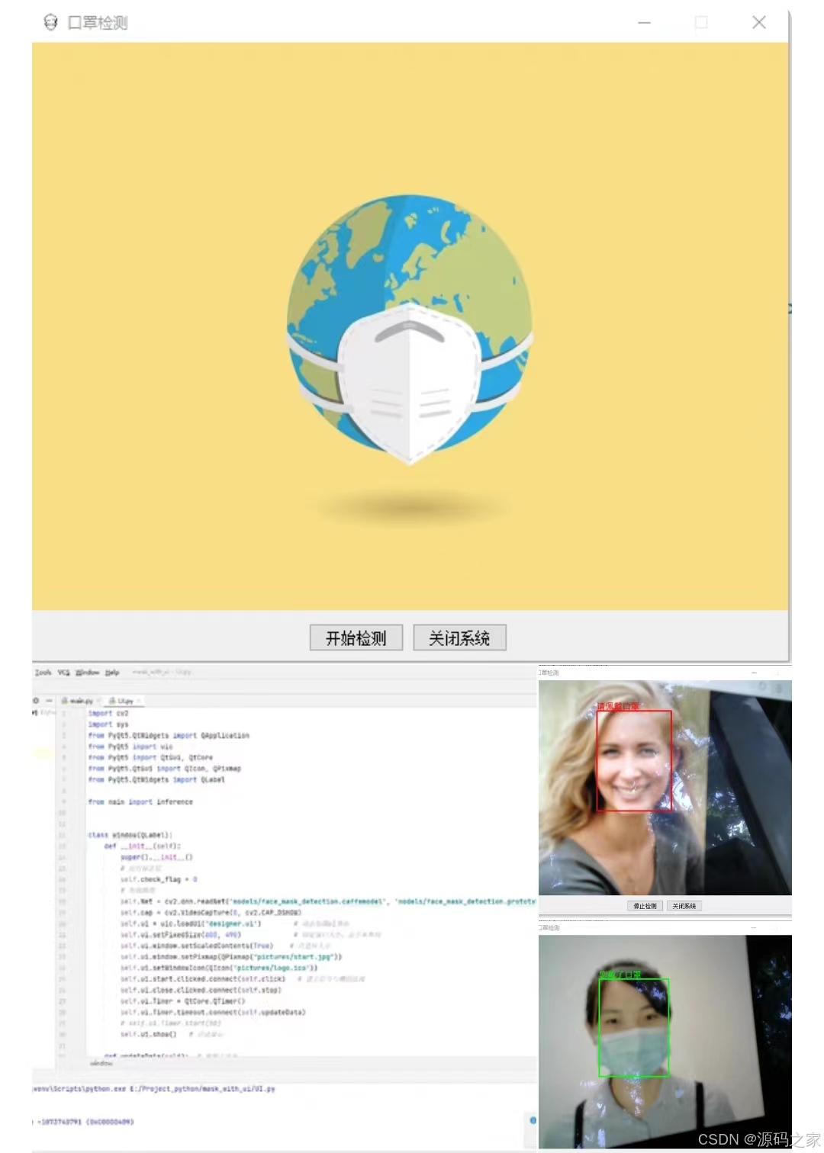Click the main.py Python file icon

(x=66, y=700)
